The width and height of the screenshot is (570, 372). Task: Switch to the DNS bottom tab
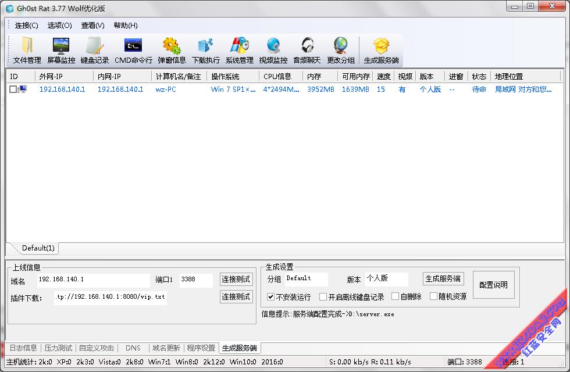pyautogui.click(x=133, y=348)
